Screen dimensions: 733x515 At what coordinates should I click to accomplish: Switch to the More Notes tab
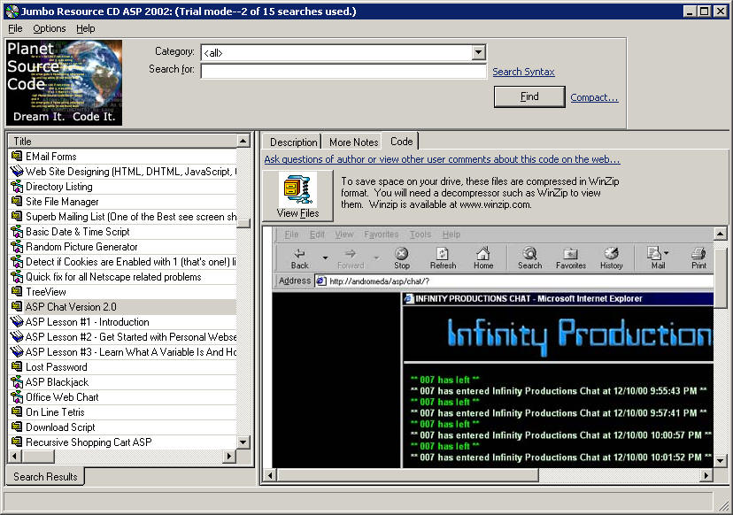[353, 142]
